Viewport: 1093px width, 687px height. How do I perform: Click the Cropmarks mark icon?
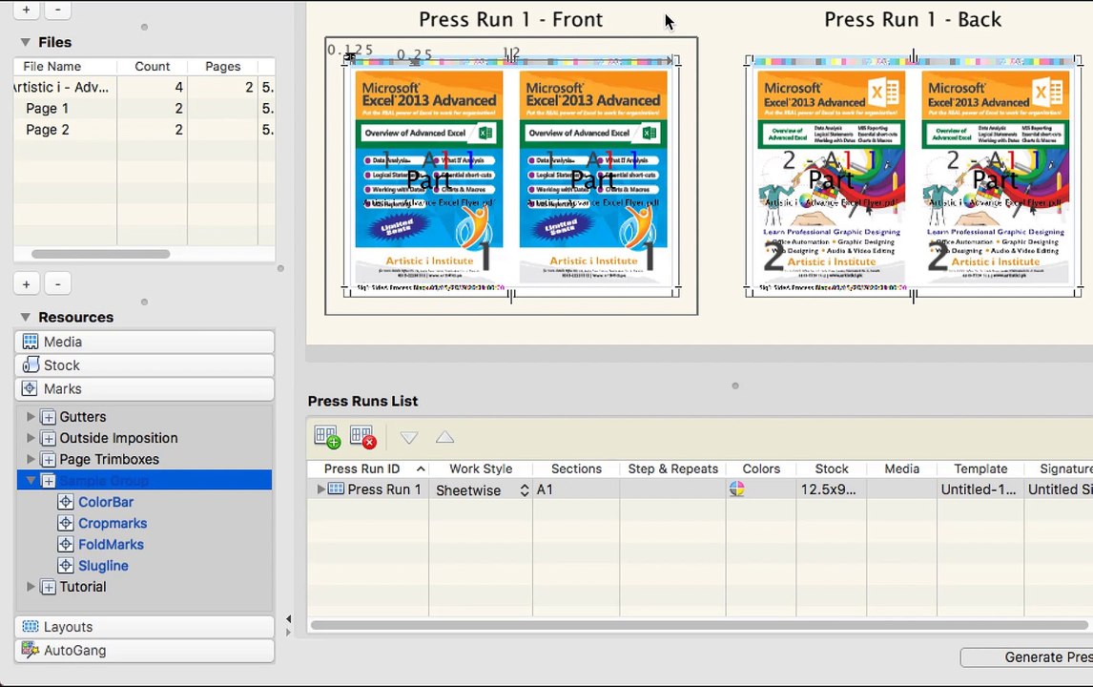(x=66, y=523)
